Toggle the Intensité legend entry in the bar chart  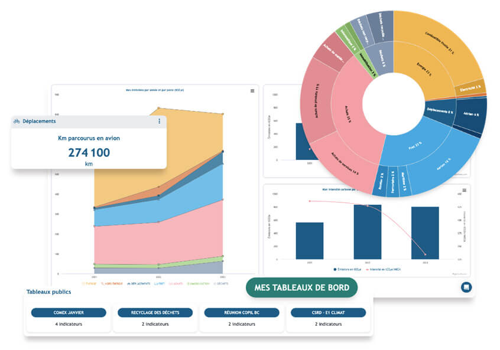coord(384,269)
